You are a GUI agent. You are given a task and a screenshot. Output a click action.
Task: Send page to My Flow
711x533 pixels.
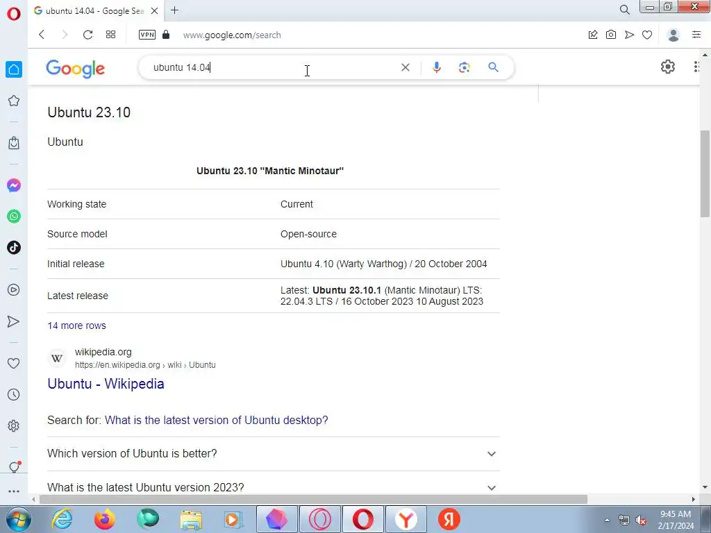[x=629, y=35]
